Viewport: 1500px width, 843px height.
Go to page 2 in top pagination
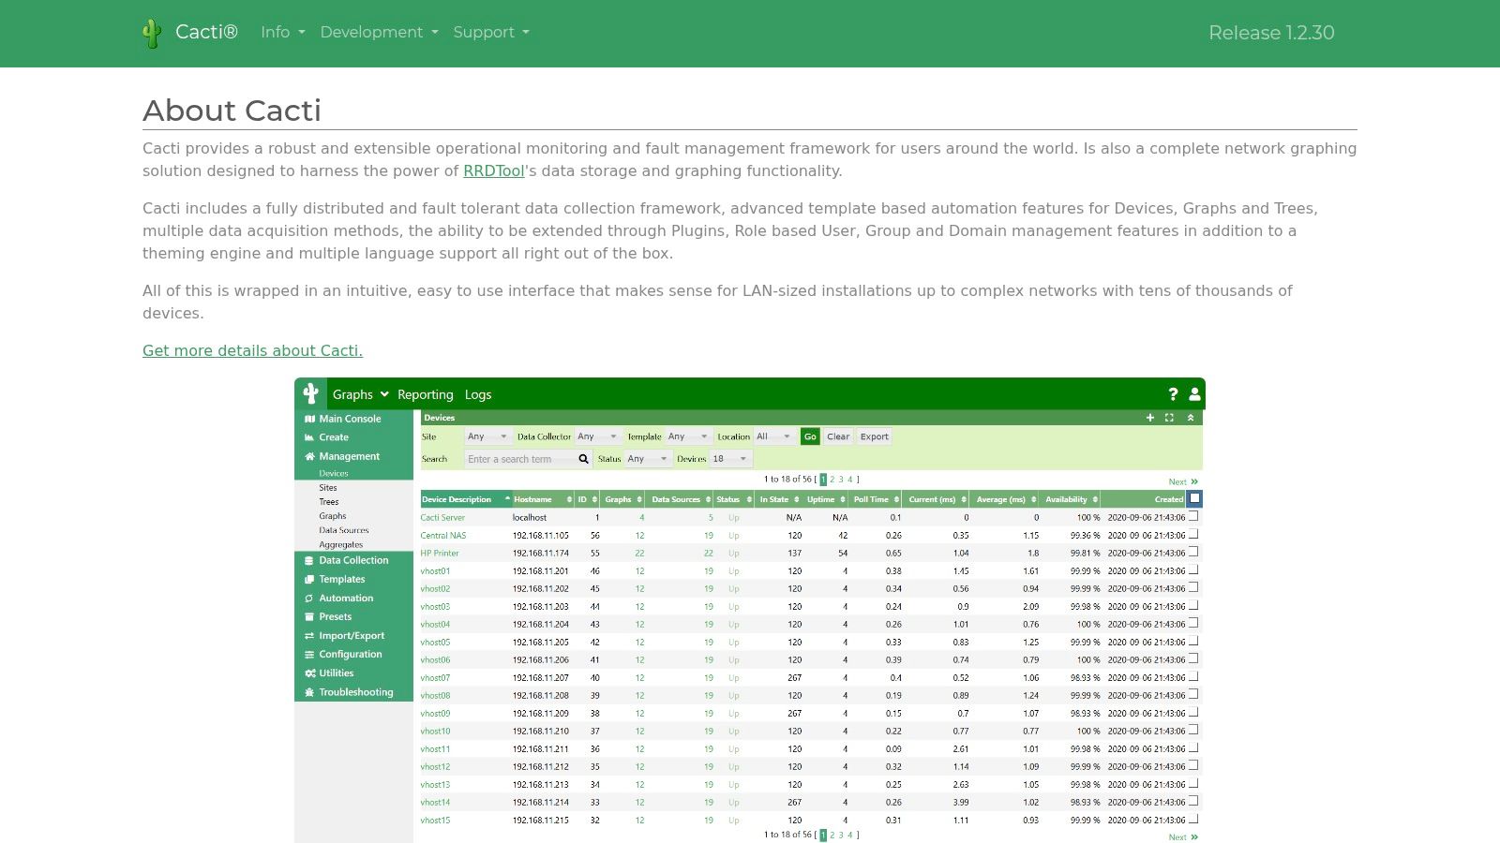tap(832, 480)
